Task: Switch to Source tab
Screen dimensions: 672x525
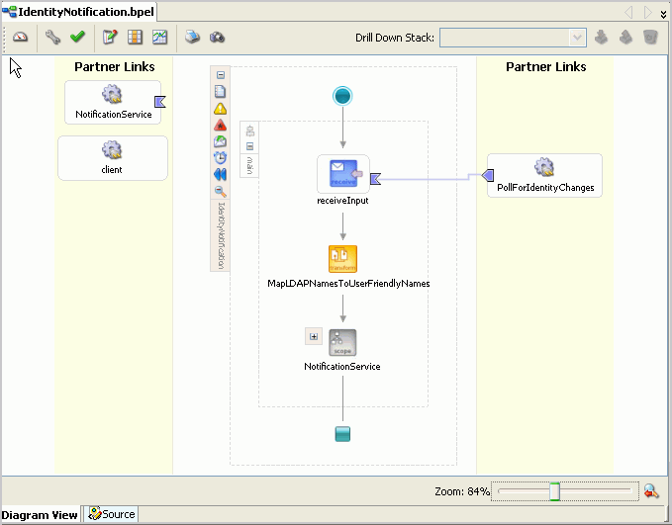Action: click(x=112, y=514)
